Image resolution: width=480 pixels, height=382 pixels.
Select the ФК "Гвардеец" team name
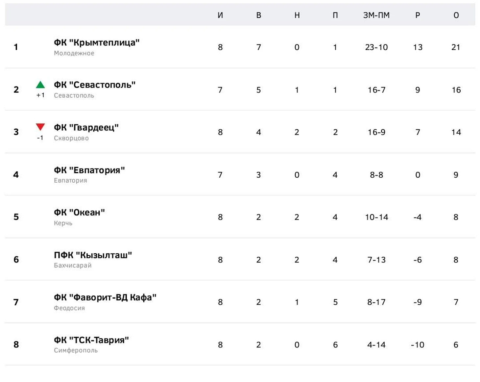point(86,128)
